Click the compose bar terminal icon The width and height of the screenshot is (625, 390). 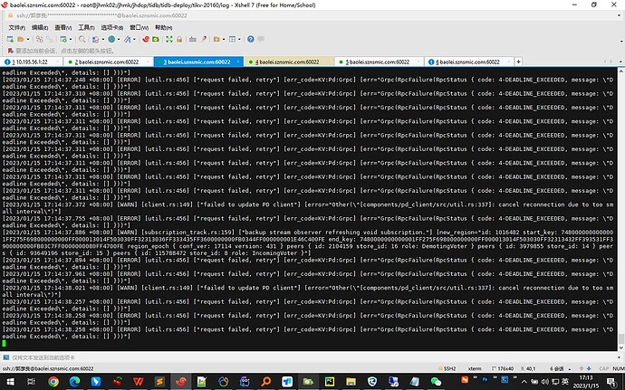coord(5,357)
